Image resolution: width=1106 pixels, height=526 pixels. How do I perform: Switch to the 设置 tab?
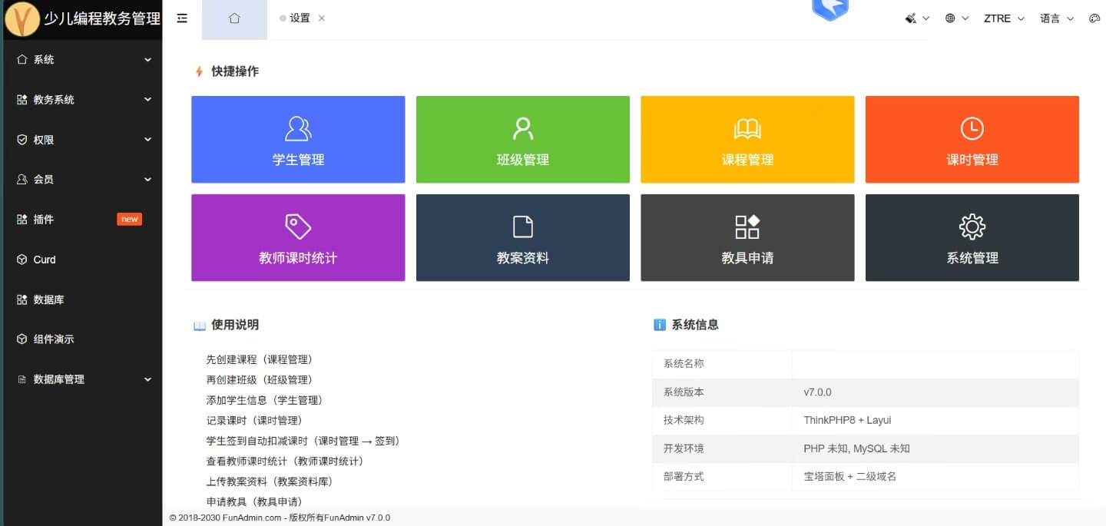click(299, 18)
